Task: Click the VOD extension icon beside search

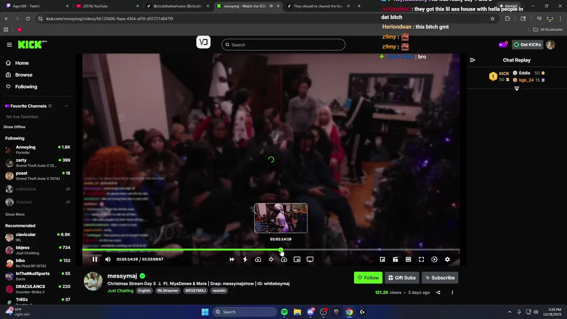Action: [x=203, y=42]
